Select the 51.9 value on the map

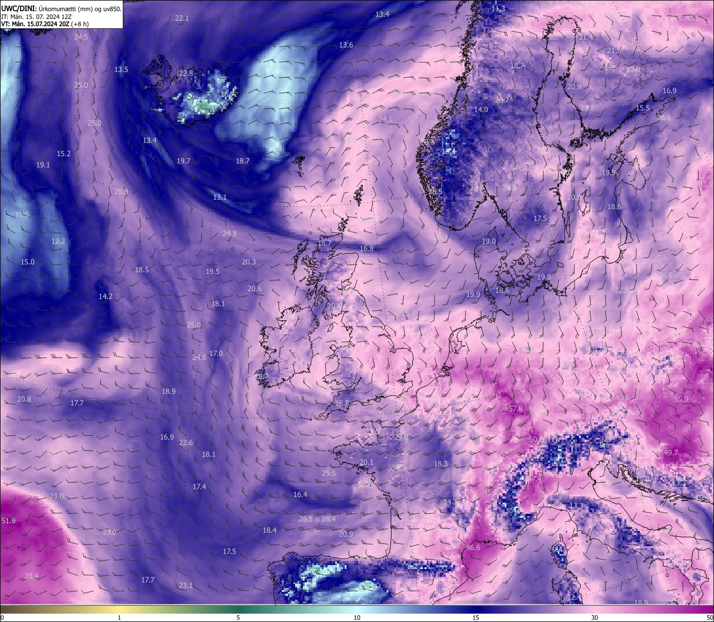8,520
